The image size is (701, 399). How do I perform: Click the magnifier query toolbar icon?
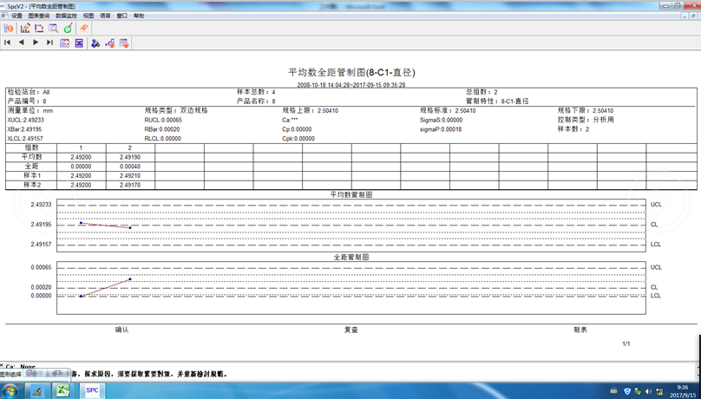53,29
